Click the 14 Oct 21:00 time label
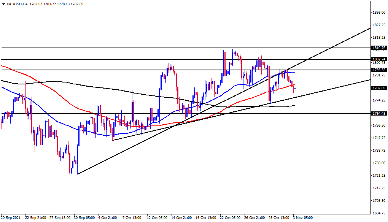388x222 pixels. 181,218
